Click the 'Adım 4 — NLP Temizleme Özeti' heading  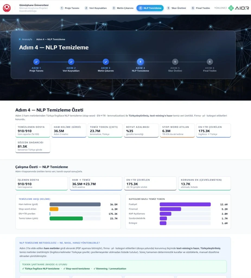49,110
